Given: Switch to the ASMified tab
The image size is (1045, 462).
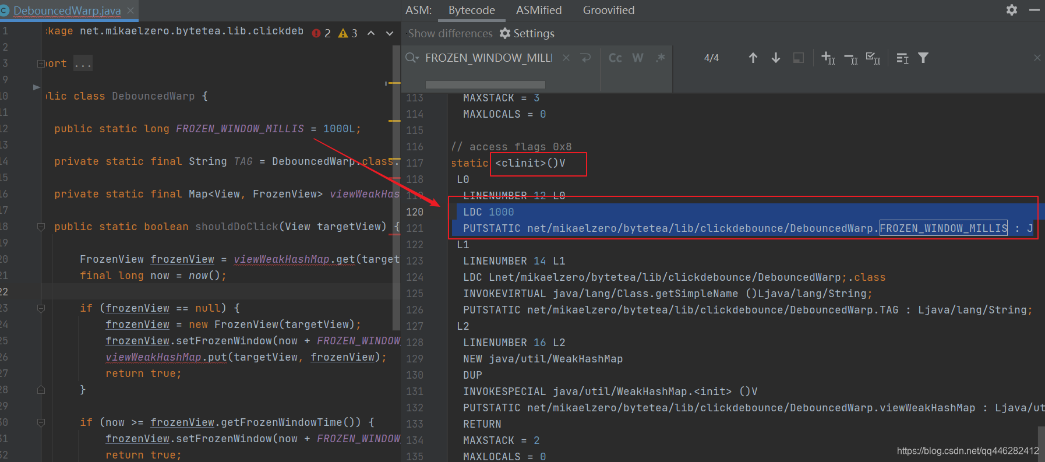Looking at the screenshot, I should coord(539,10).
